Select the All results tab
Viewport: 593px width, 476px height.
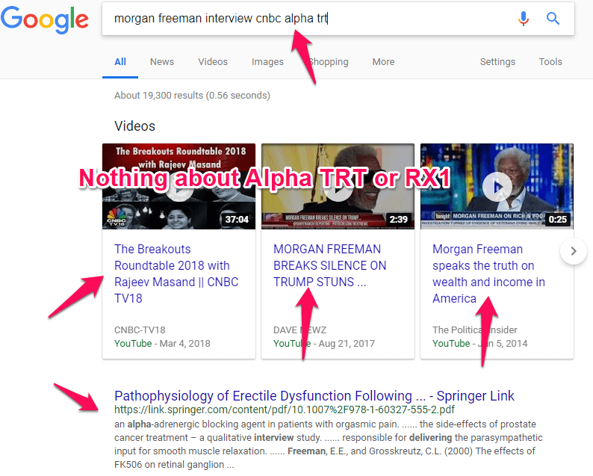120,62
